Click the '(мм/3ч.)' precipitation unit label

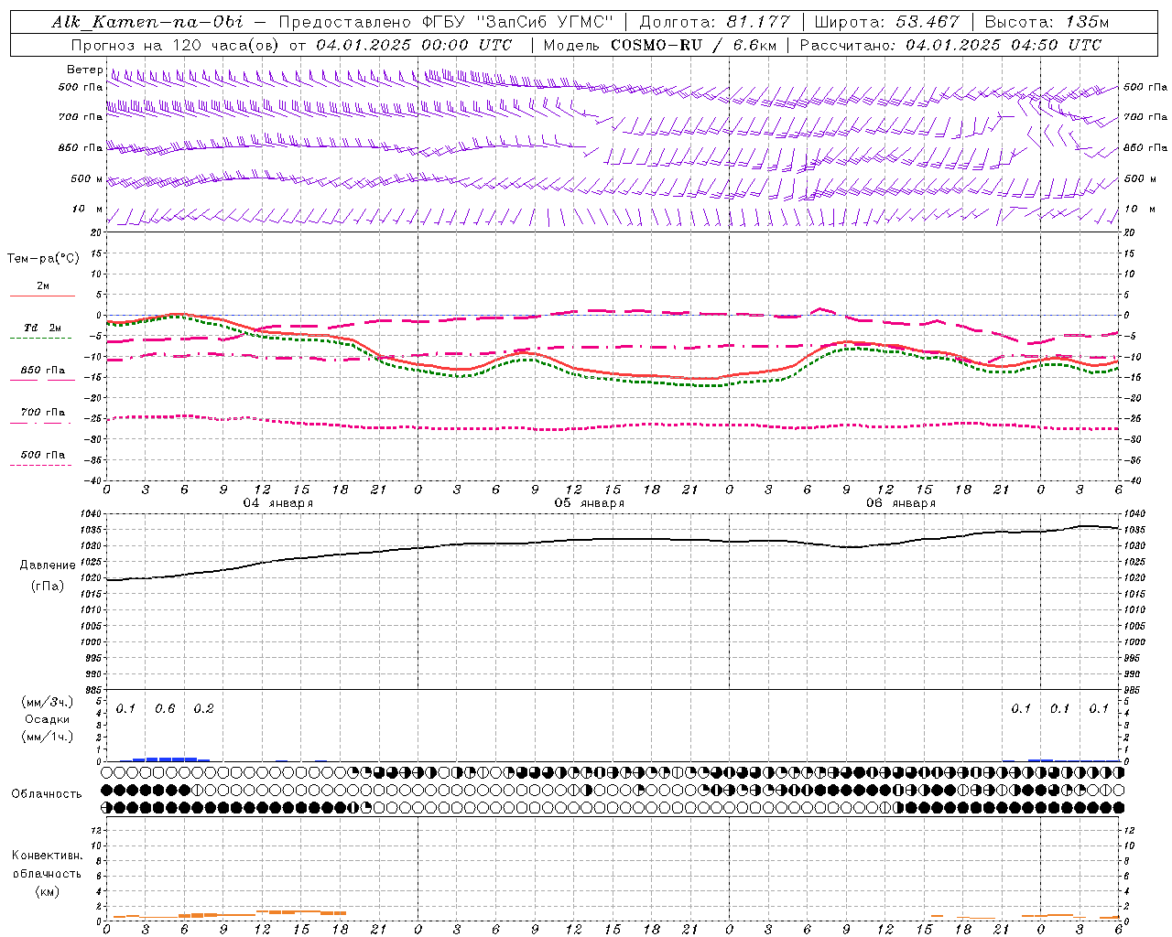[x=47, y=702]
